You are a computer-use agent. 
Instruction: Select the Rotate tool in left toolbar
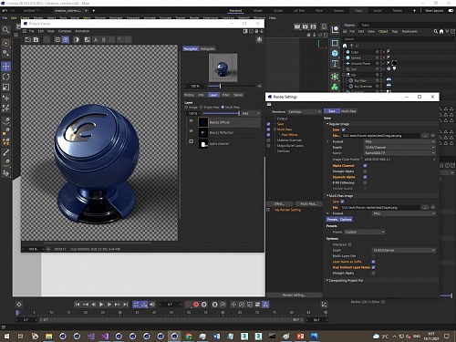(x=5, y=77)
